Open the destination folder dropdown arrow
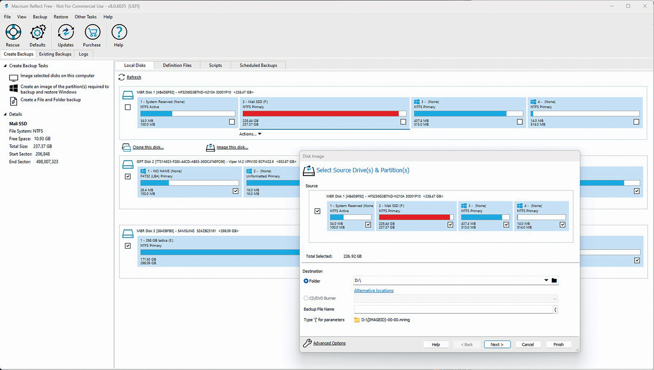The width and height of the screenshot is (654, 370). point(546,281)
